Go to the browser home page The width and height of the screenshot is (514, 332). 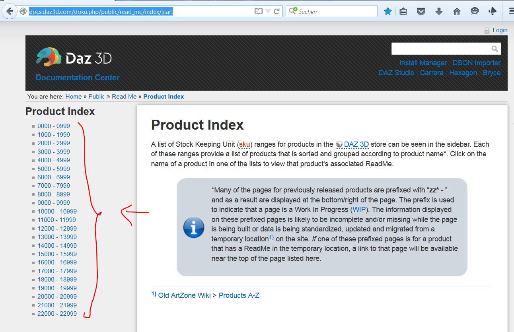pyautogui.click(x=457, y=12)
